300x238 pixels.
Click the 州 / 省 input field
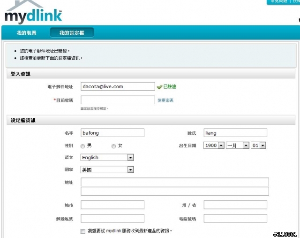[235, 205]
